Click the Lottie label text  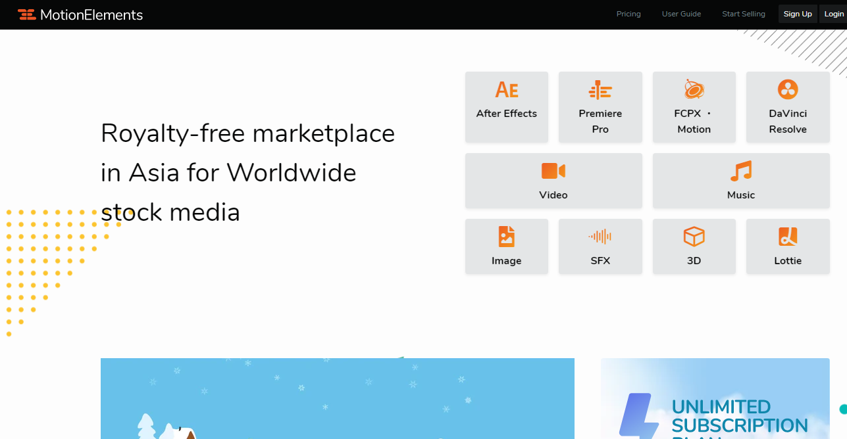pyautogui.click(x=788, y=261)
